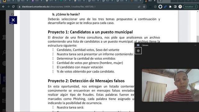Click 'Cantidad de votos por género (hombre, mujer)'
This screenshot has height=112, width=199.
(x=90, y=63)
